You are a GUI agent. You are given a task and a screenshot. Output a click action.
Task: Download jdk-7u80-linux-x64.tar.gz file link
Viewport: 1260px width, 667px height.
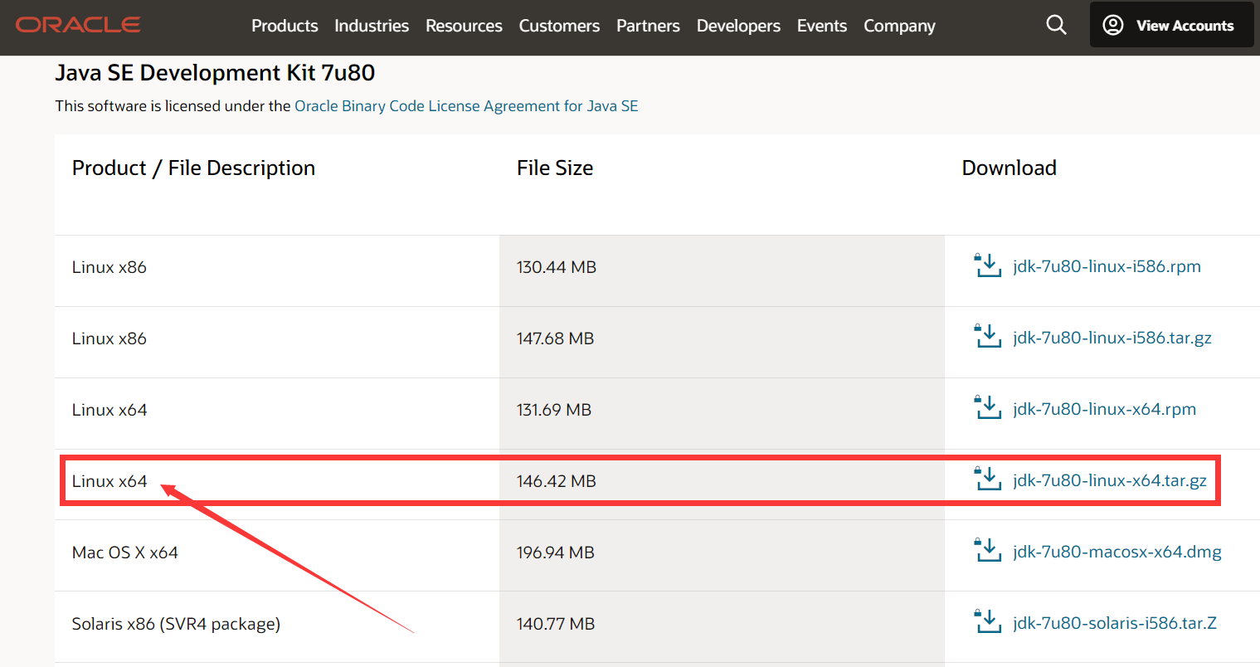(x=1110, y=480)
